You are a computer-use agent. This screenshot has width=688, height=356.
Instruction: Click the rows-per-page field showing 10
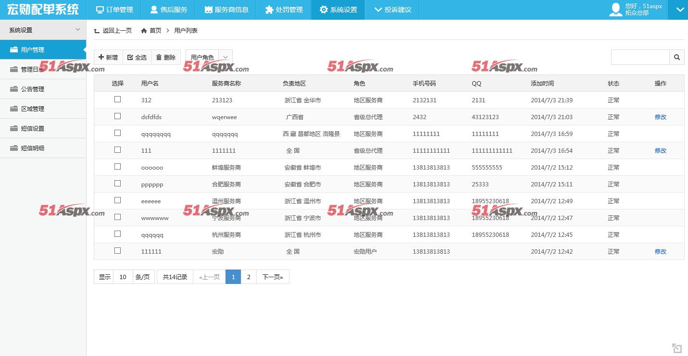(x=123, y=277)
